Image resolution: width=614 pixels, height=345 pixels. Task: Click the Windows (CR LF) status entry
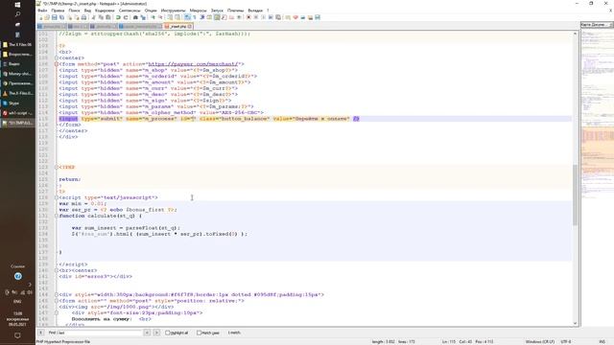(539, 342)
